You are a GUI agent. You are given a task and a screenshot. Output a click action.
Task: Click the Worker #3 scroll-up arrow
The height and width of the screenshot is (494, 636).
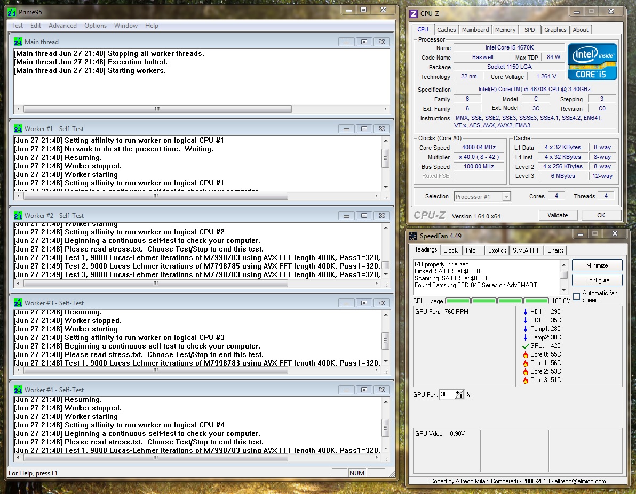pos(386,315)
